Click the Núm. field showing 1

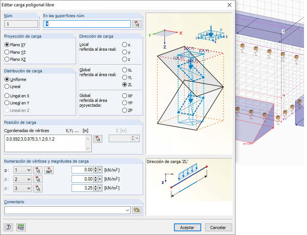pyautogui.click(x=21, y=24)
